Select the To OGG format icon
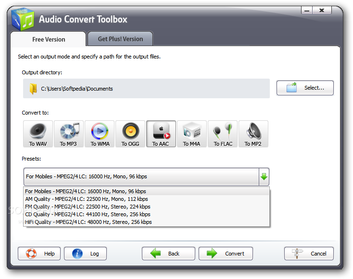The width and height of the screenshot is (353, 279). (130, 134)
